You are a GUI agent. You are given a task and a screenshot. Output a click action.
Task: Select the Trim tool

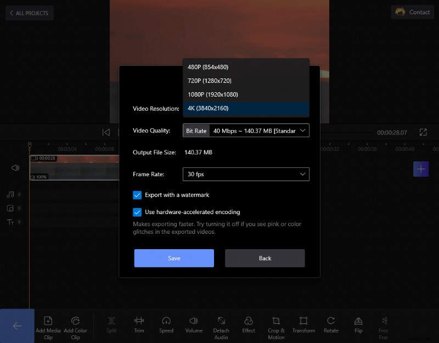tap(139, 325)
